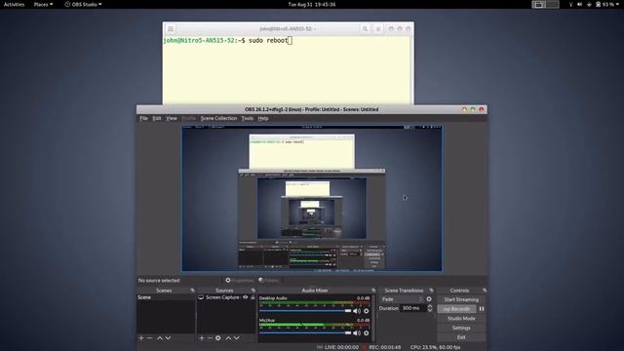This screenshot has width=624, height=351.
Task: Add a new source with plus icon
Action: (202, 338)
